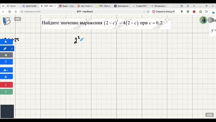Viewport: 216px width, 122px height.
Task: Switch to the Демоверсии tab
Action: (122, 6)
